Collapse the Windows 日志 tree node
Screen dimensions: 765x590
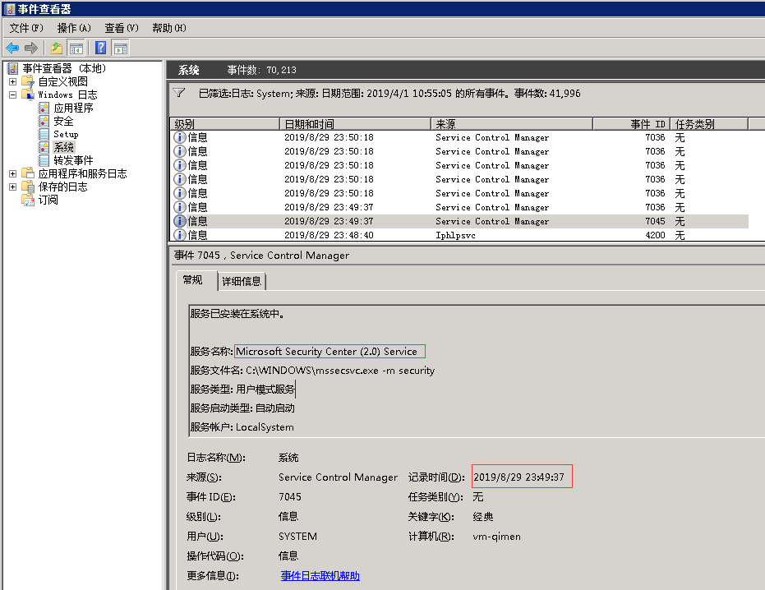tap(12, 94)
